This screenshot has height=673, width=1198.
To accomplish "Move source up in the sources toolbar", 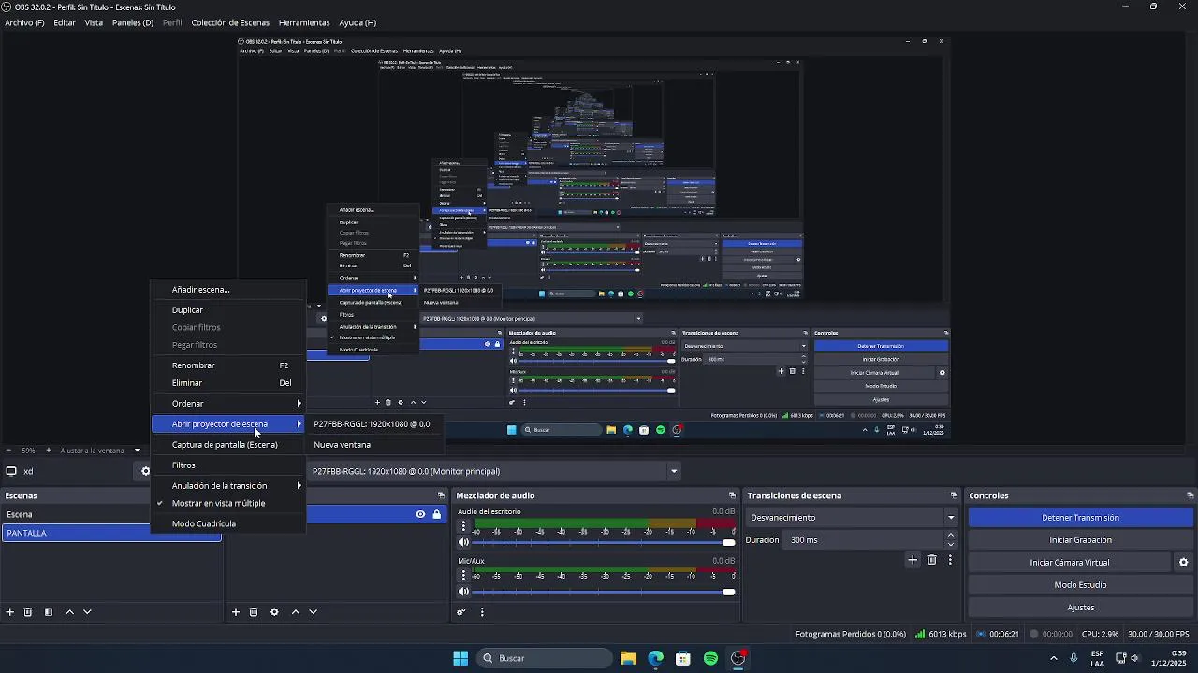I will tap(296, 612).
